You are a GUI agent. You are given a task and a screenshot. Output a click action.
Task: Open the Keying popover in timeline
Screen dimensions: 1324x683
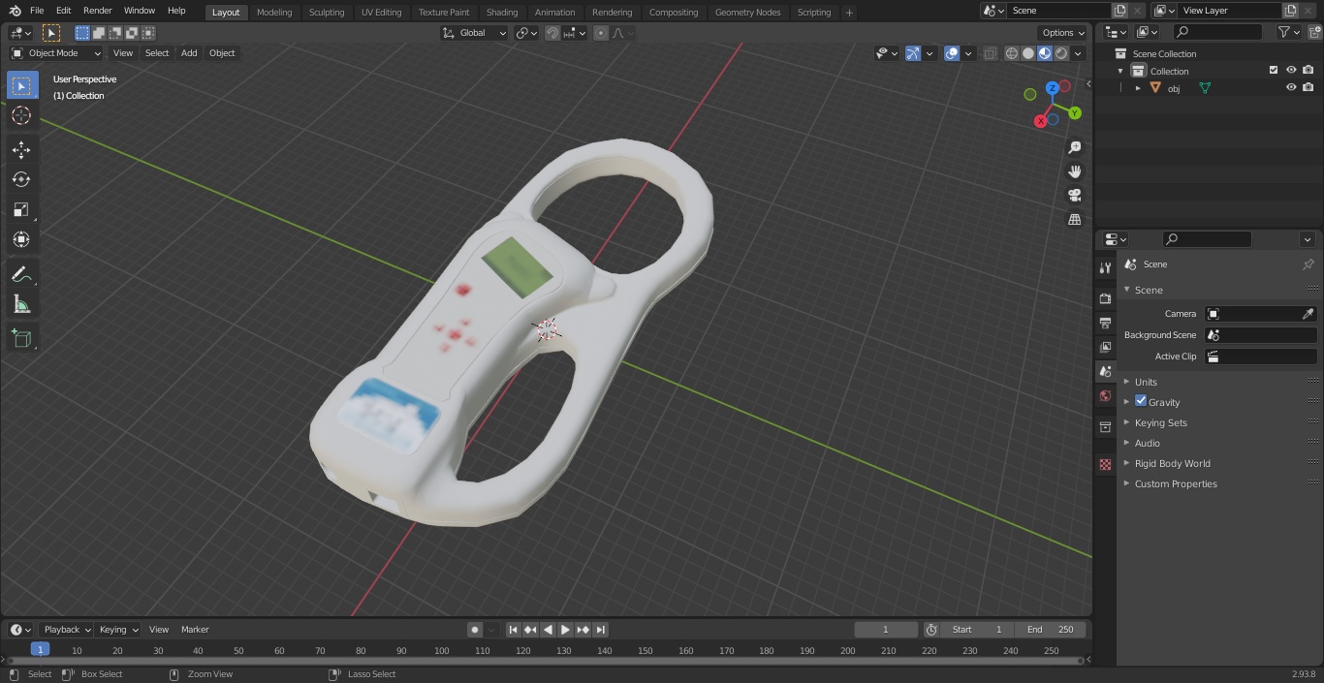(x=117, y=630)
